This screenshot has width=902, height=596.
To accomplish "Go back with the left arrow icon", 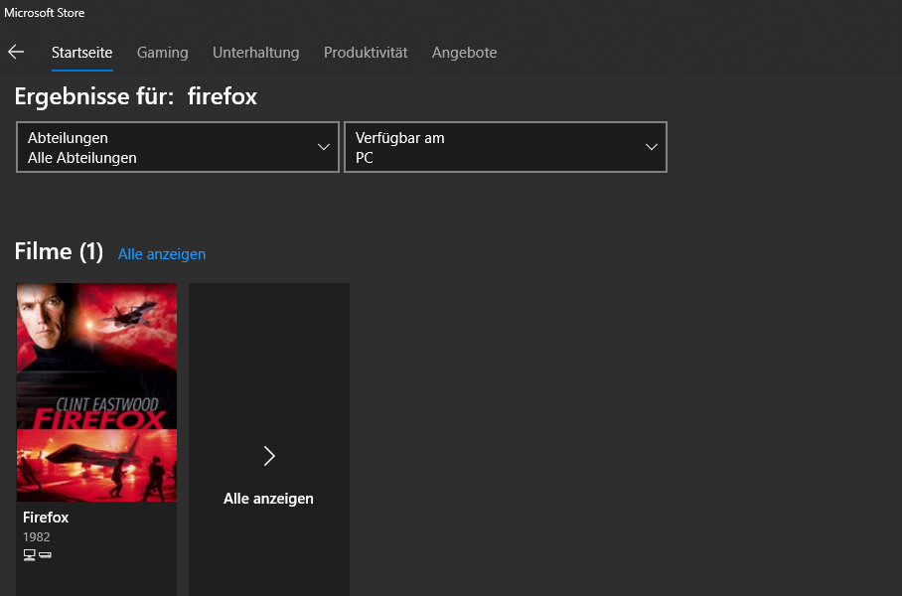I will point(16,53).
